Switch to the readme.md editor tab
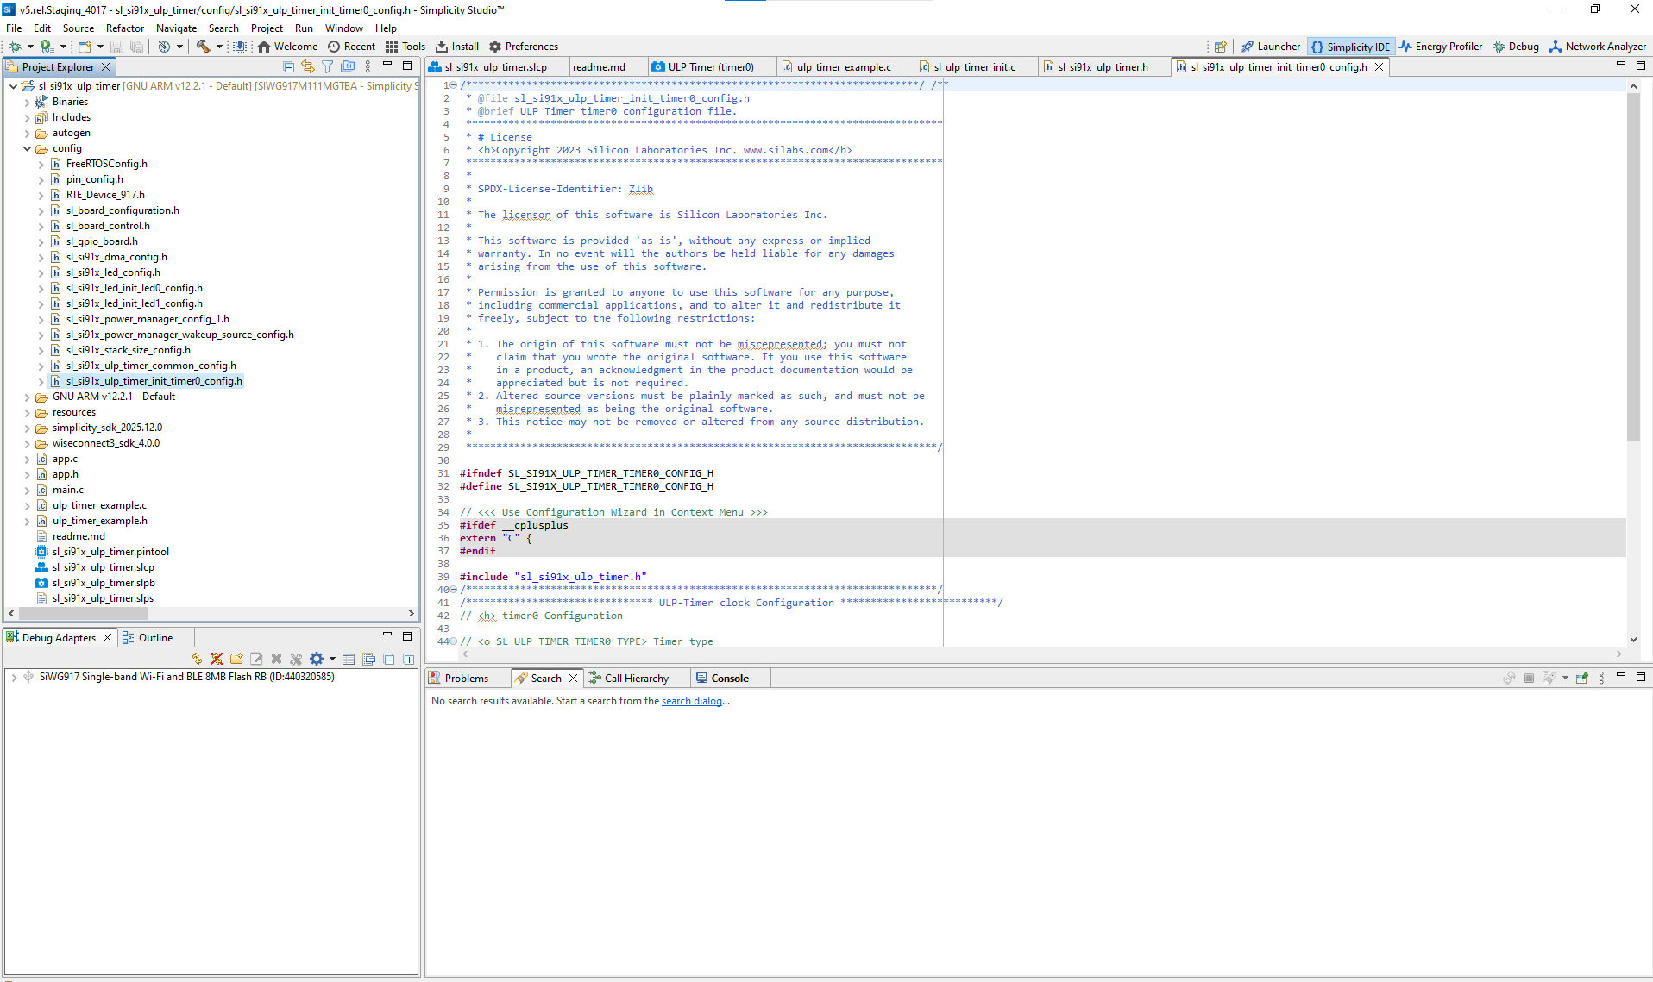This screenshot has width=1653, height=982. [606, 66]
